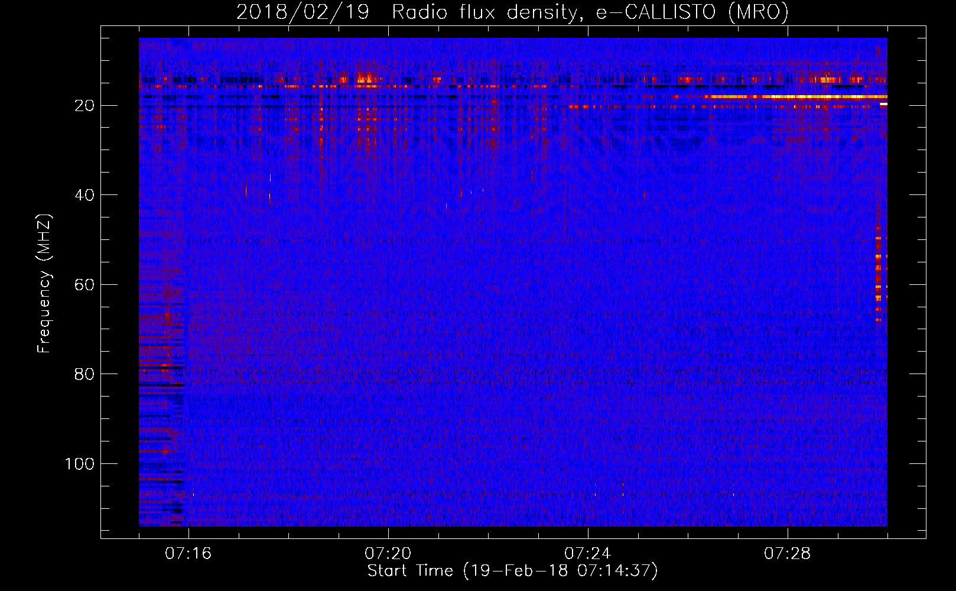This screenshot has width=956, height=591.
Task: Click the plot title 'Radio flux density, e-CALLISTO (MRO)'
Action: (590, 12)
